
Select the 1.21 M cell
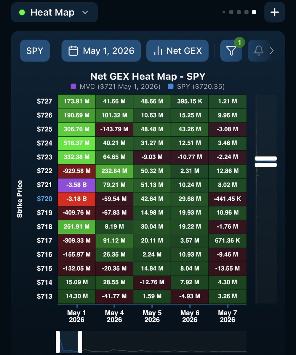(228, 101)
